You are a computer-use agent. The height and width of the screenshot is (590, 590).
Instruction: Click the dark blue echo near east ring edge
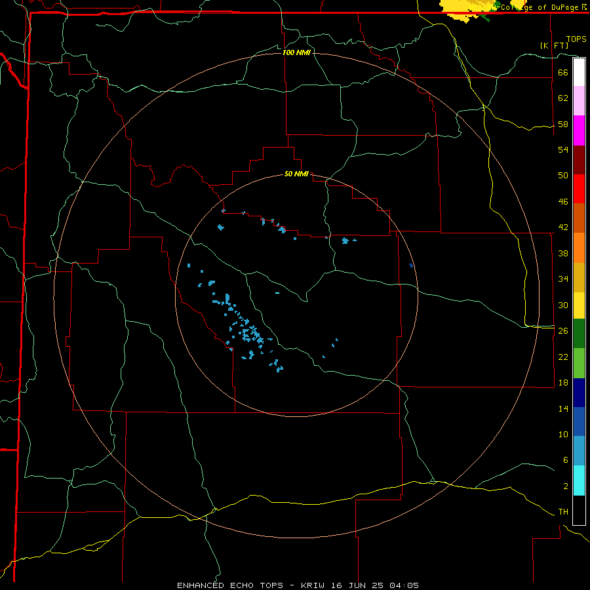pos(411,265)
